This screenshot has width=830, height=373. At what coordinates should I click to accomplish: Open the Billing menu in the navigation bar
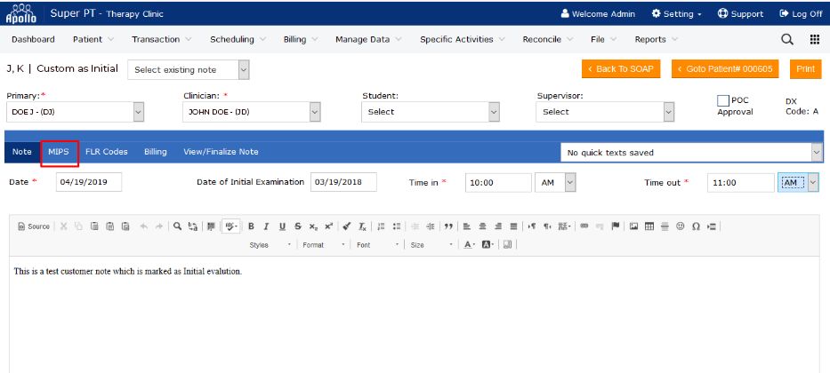pos(301,39)
